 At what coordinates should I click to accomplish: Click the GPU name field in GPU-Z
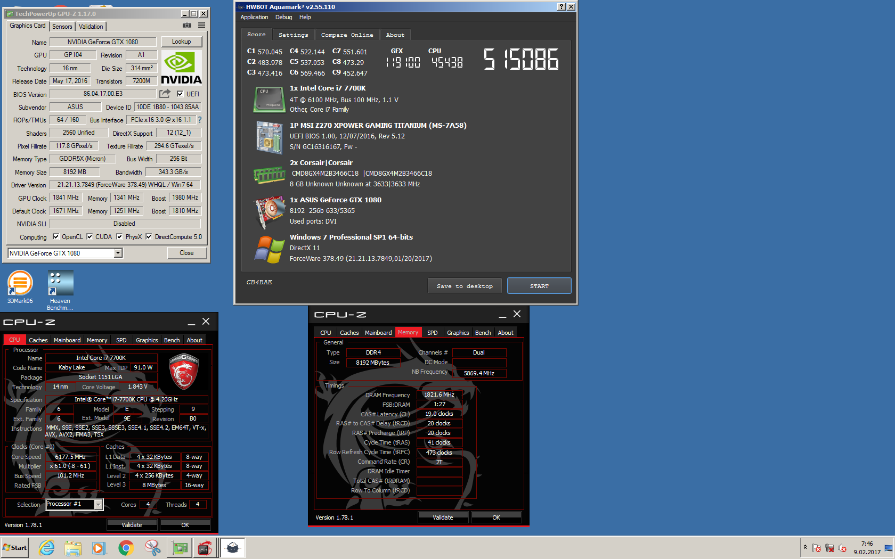coord(103,42)
